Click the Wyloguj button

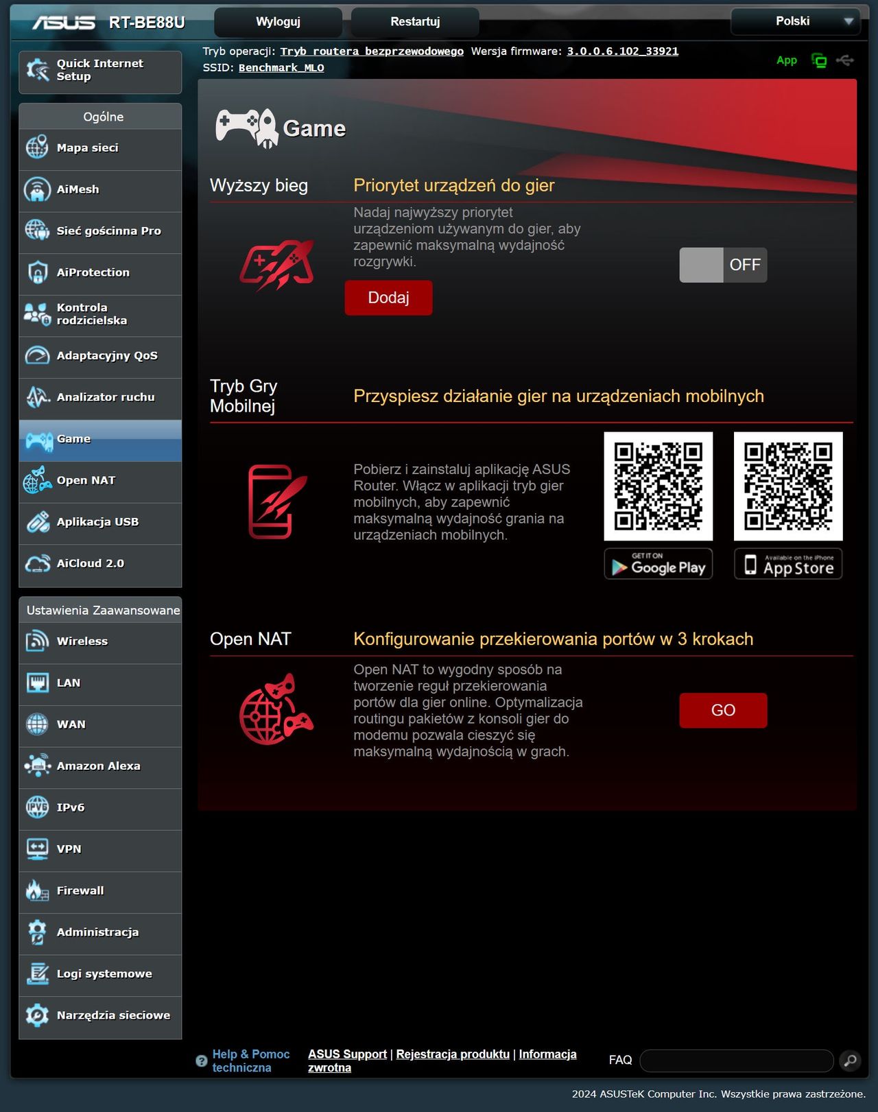pos(278,22)
